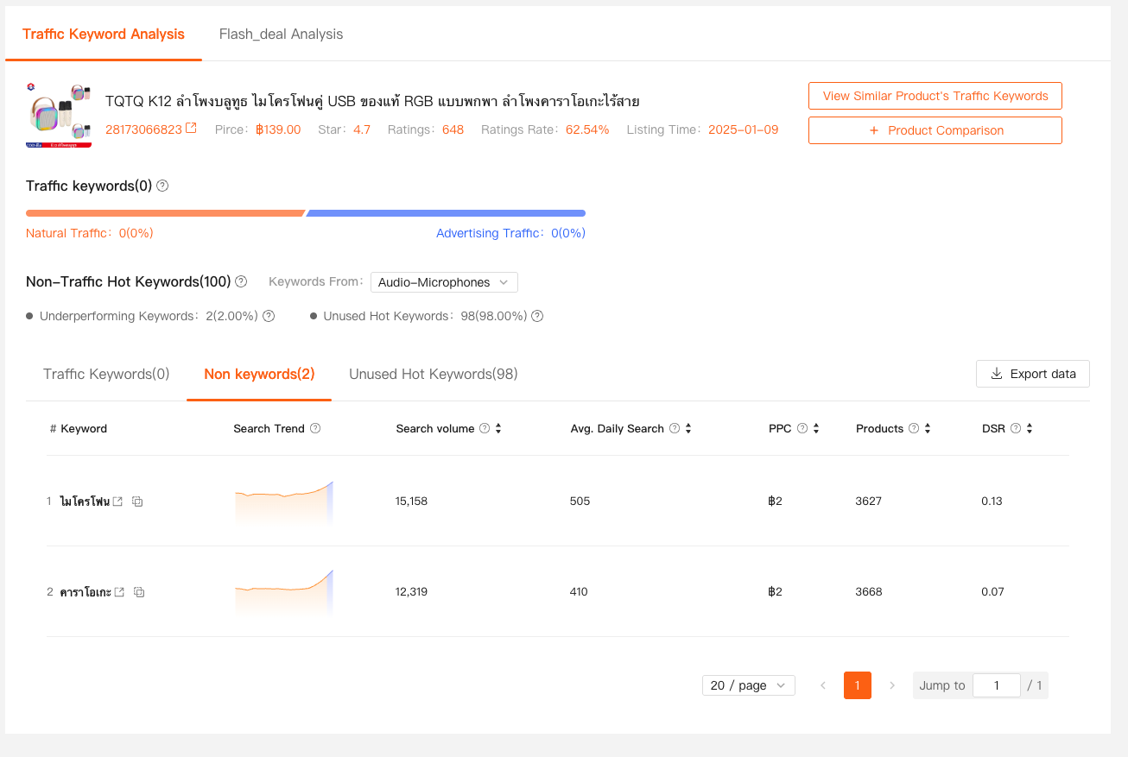Sort table by Avg. Daily Search
1128x757 pixels.
click(688, 428)
